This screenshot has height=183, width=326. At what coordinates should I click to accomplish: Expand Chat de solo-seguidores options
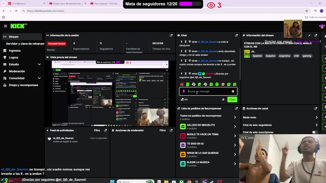tap(317, 125)
